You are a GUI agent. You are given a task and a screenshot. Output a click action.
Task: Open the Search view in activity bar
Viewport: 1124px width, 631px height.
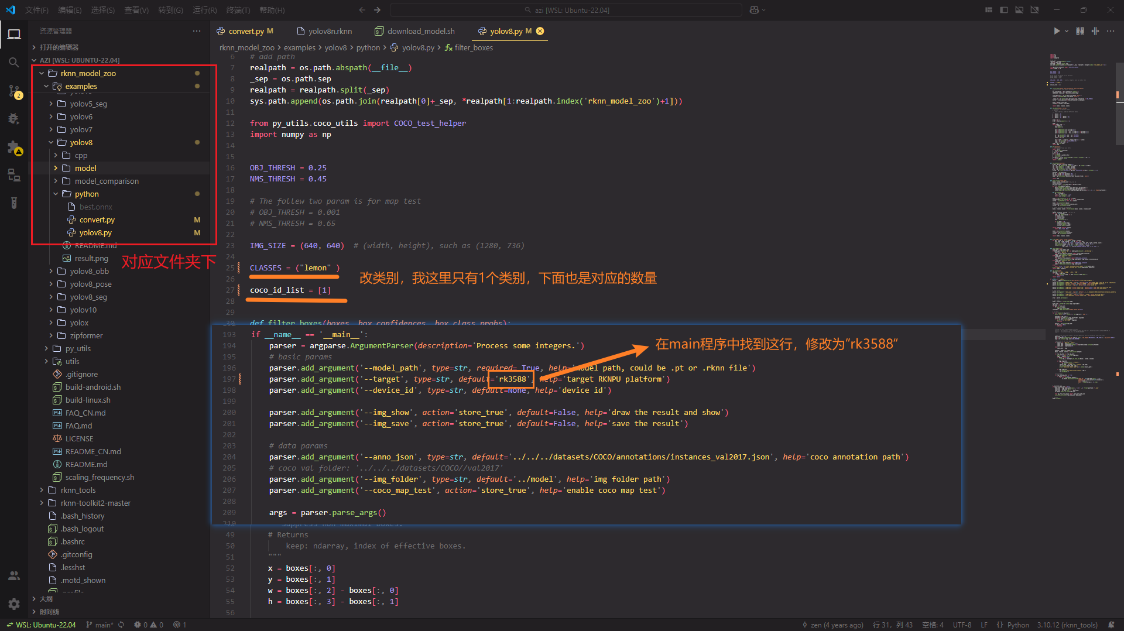point(14,62)
